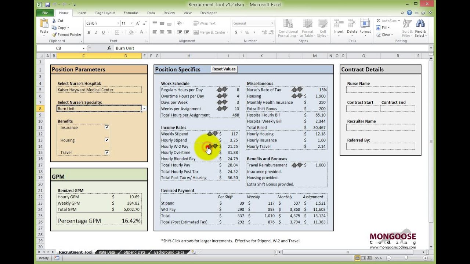Switch to the Insert ribbon tab
Viewport: 470px width, 264px height.
coord(82,13)
